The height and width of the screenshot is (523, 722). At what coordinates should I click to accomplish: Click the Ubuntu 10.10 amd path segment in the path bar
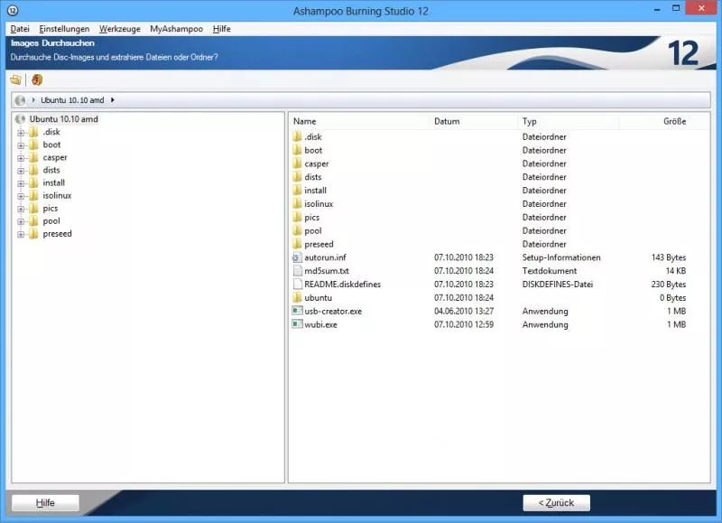[72, 100]
